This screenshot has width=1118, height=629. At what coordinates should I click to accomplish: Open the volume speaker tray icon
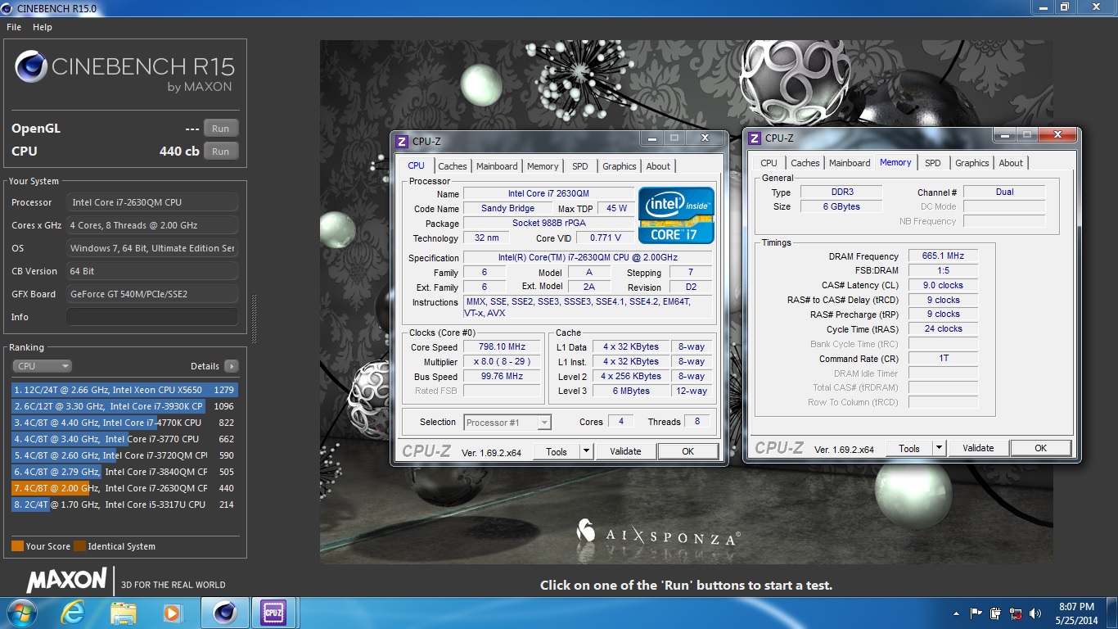pos(1036,613)
